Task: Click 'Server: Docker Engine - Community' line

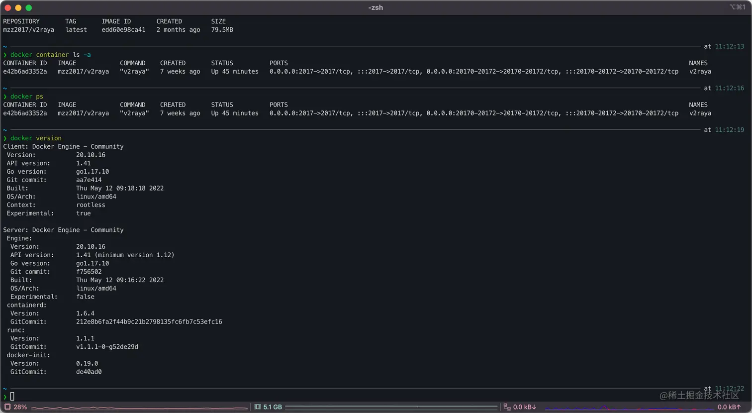Action: 63,230
